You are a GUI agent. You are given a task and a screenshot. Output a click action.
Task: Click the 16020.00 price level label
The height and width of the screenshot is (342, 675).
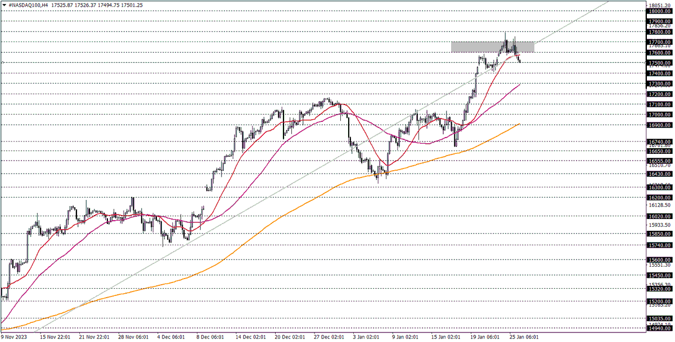click(659, 216)
